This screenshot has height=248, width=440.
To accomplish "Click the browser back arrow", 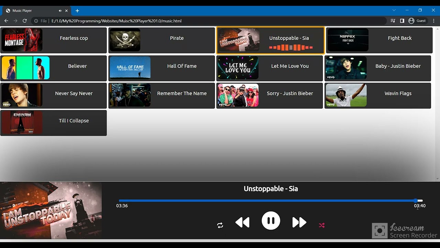I will pyautogui.click(x=6, y=21).
